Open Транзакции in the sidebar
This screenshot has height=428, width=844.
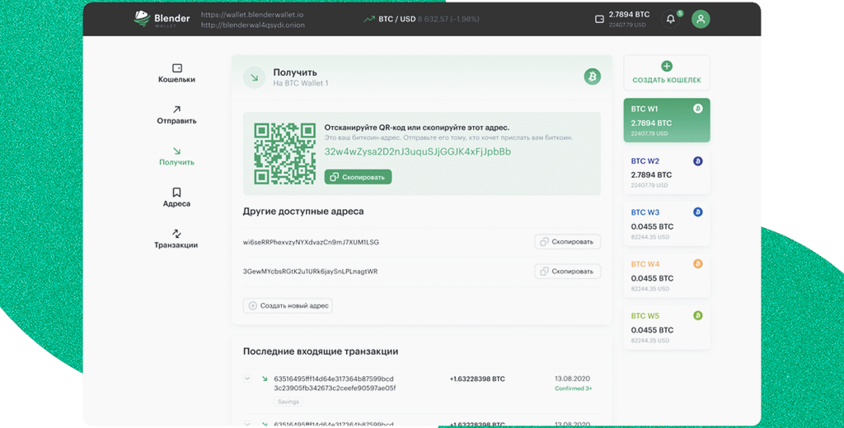(x=176, y=240)
